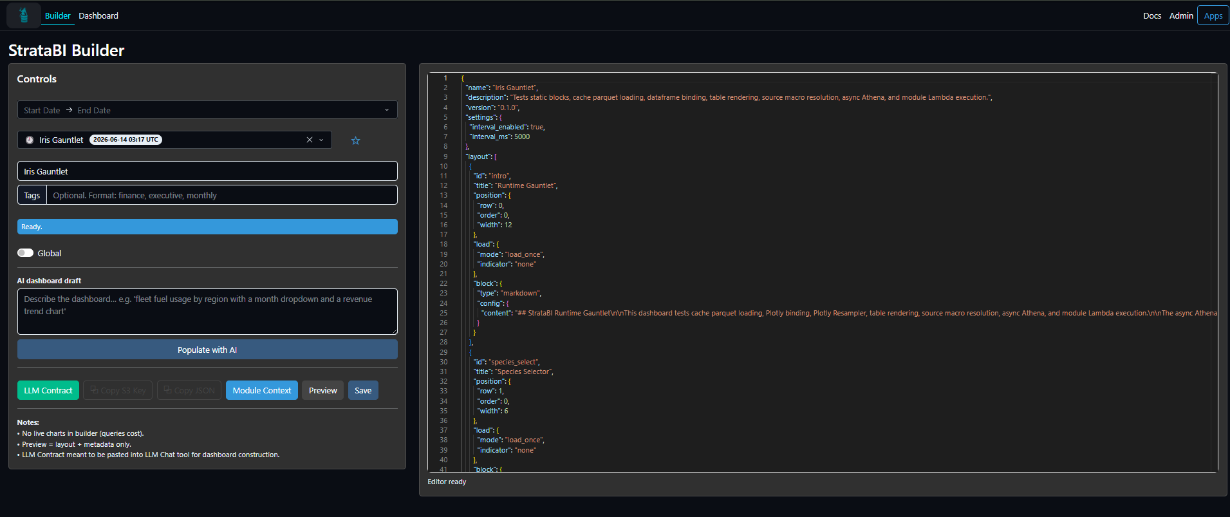This screenshot has height=517, width=1230.
Task: Click the StrataBI Builder heading
Action: pos(66,50)
